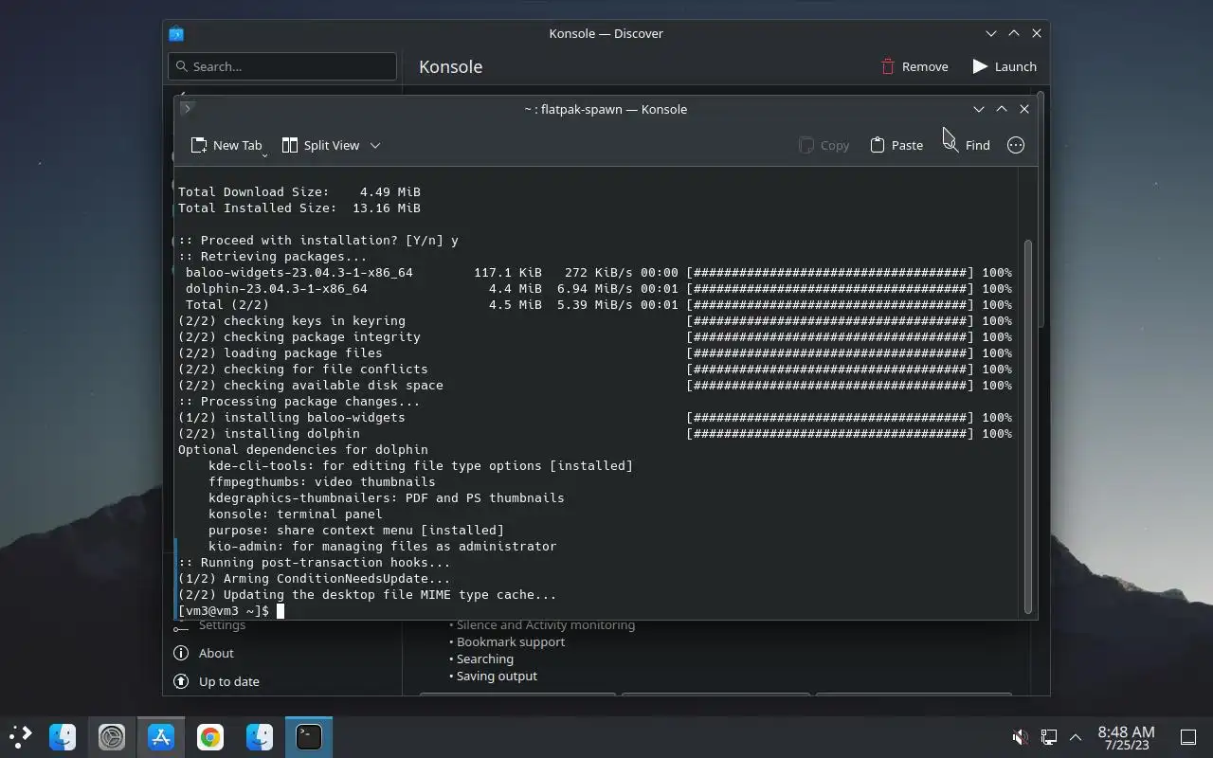Open the second Finder-style taskbar icon
1213x758 pixels.
coord(260,736)
